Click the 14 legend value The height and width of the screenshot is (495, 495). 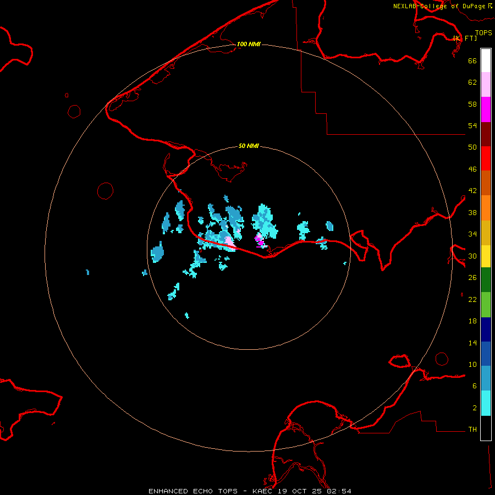(x=472, y=343)
